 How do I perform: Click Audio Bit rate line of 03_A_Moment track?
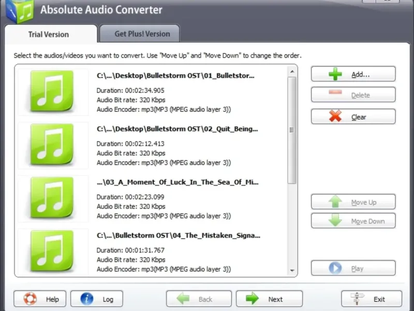[131, 206]
